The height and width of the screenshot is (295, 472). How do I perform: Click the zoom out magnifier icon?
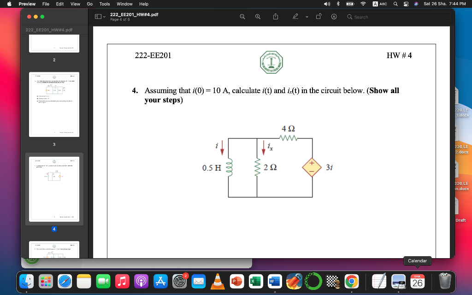242,17
